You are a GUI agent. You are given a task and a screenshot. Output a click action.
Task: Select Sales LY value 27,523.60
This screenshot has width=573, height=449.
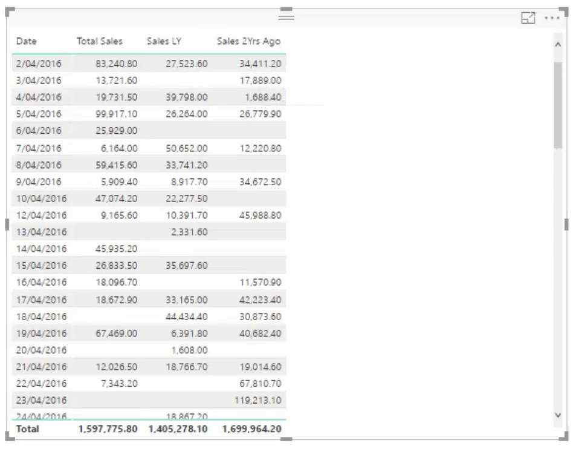click(187, 64)
